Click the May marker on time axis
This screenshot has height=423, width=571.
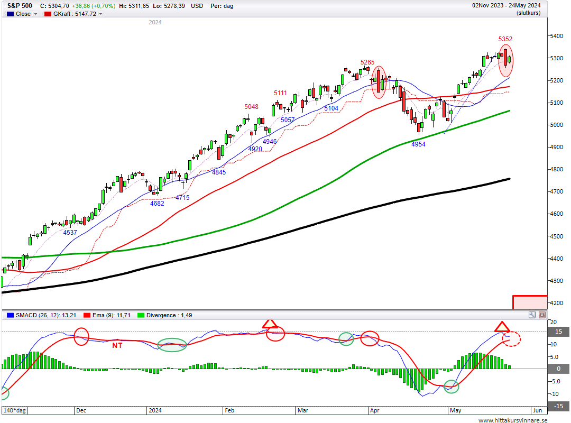click(x=456, y=410)
